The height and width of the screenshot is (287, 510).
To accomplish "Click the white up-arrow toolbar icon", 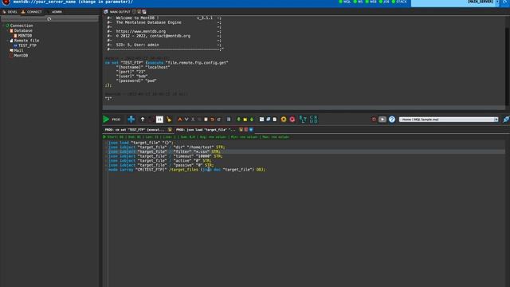I will [x=143, y=120].
